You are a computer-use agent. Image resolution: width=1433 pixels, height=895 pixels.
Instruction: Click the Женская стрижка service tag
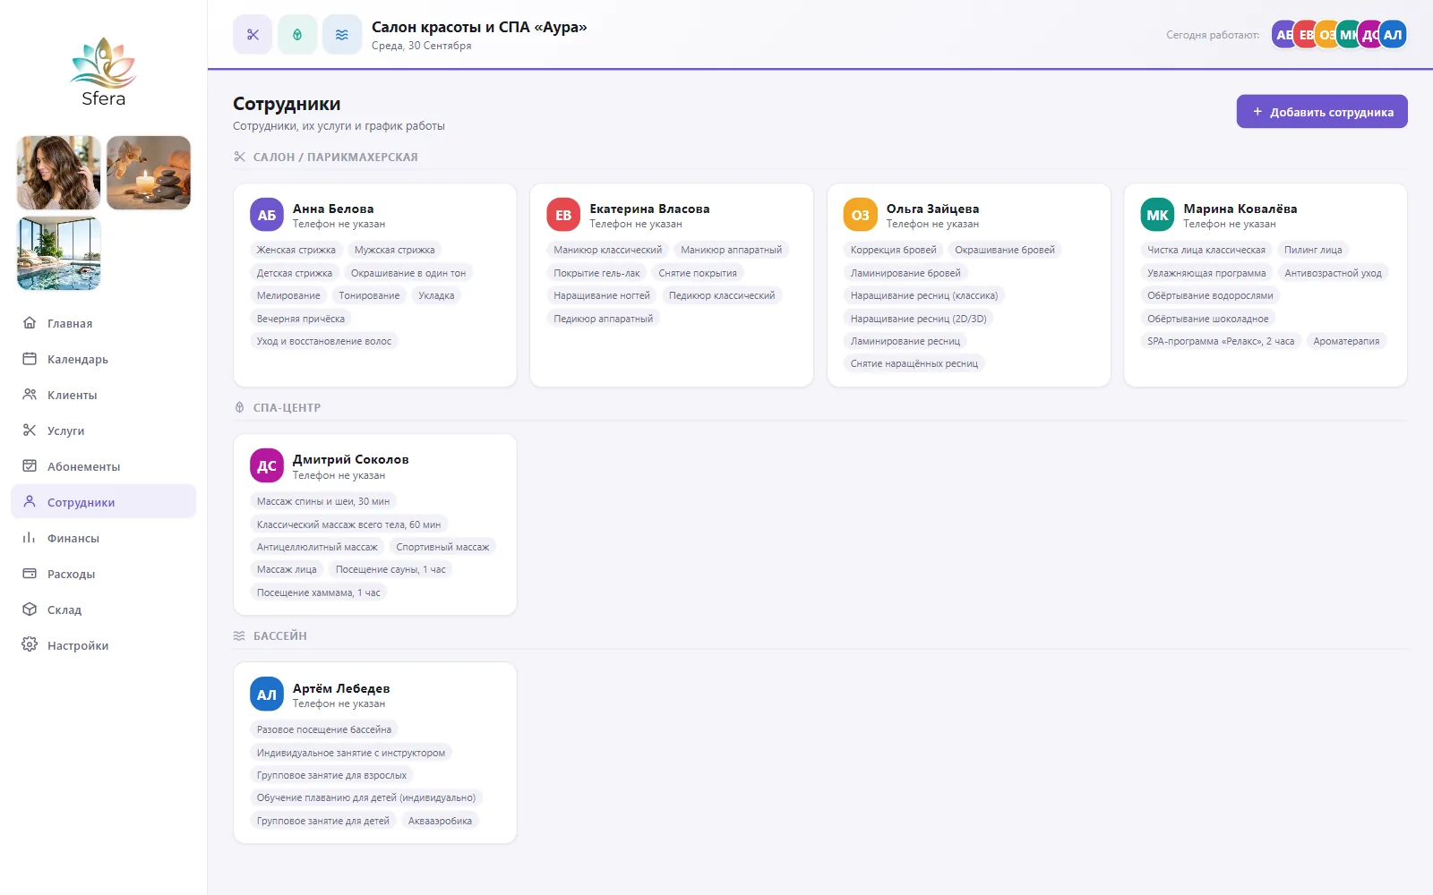coord(296,250)
